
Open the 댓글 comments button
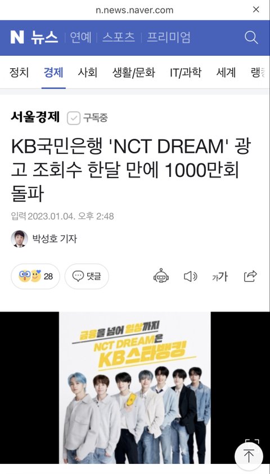pos(87,276)
